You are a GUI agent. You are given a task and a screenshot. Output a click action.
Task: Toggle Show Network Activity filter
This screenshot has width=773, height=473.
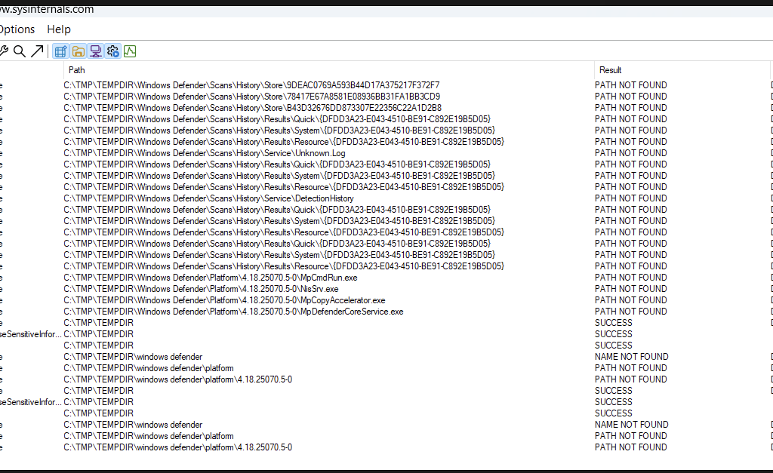point(96,51)
